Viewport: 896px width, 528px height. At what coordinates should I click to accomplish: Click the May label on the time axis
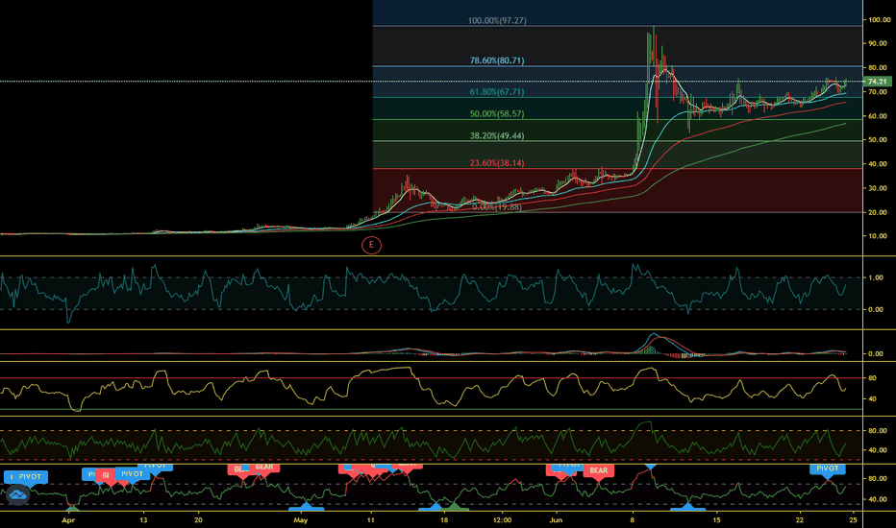(x=300, y=520)
